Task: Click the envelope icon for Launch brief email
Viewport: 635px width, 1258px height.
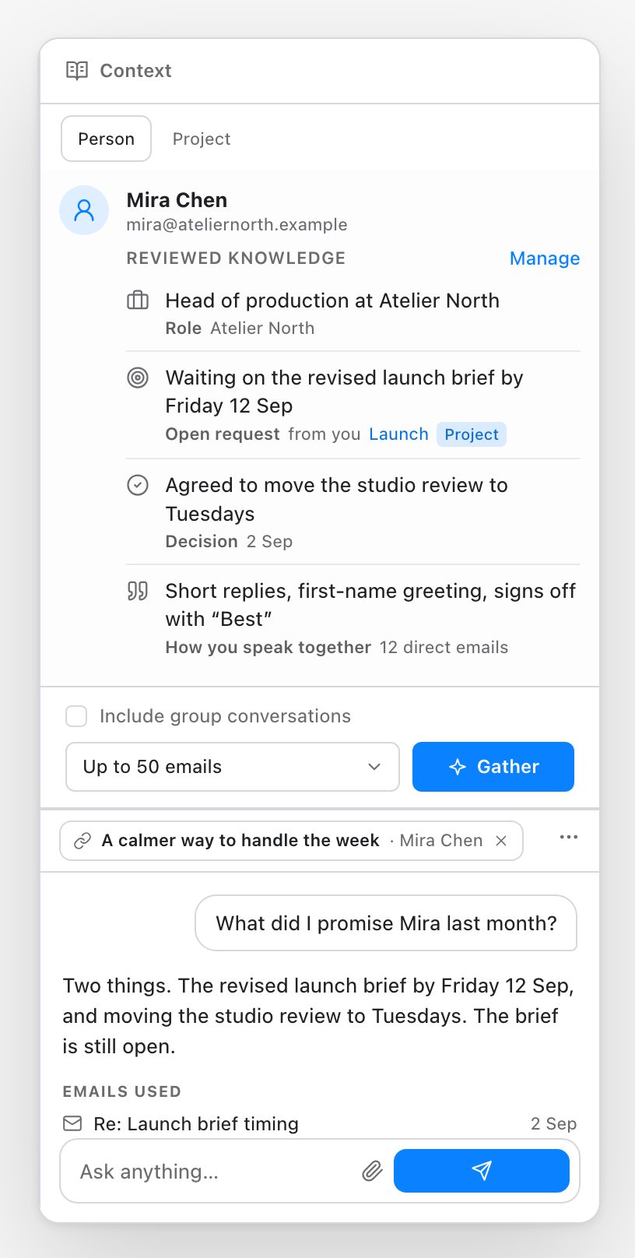Action: point(72,1123)
